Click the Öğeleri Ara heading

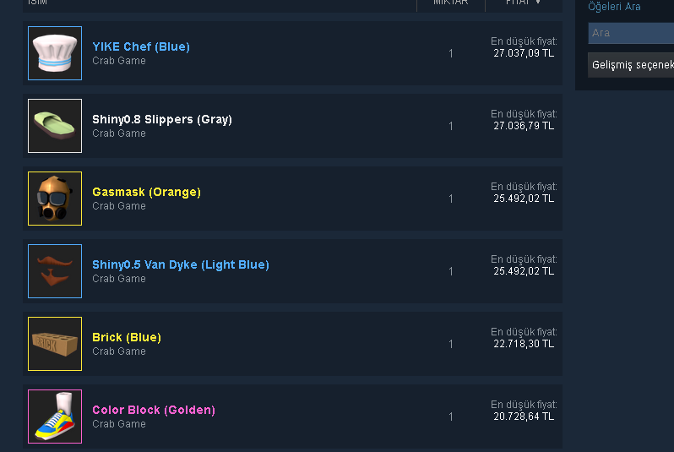tap(614, 7)
